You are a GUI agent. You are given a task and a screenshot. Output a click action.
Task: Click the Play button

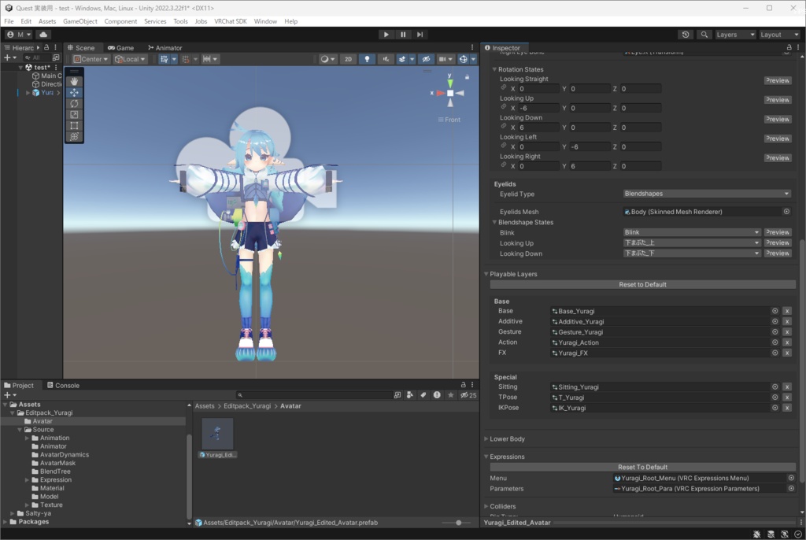[386, 35]
